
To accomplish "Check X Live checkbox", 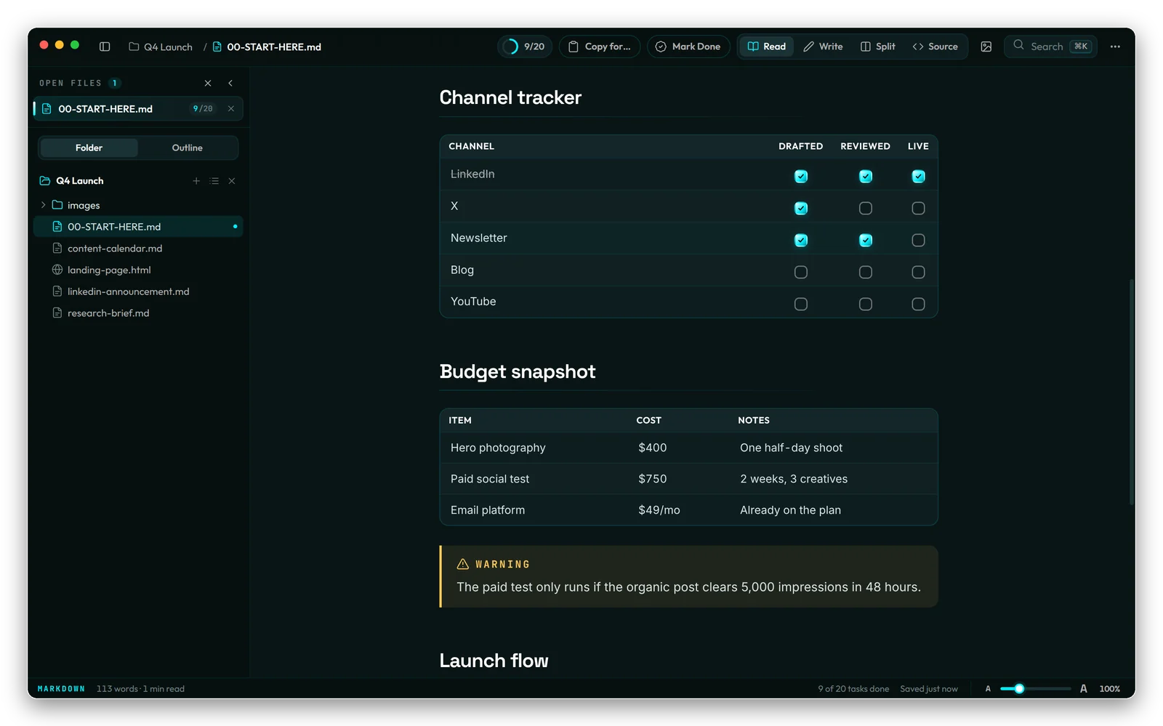I will [x=919, y=209].
